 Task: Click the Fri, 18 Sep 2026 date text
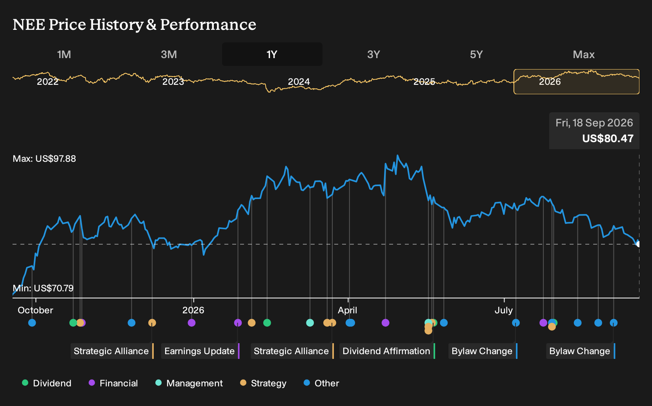tap(594, 123)
